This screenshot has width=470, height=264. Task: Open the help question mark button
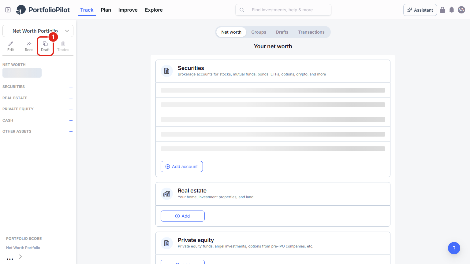pos(454,248)
